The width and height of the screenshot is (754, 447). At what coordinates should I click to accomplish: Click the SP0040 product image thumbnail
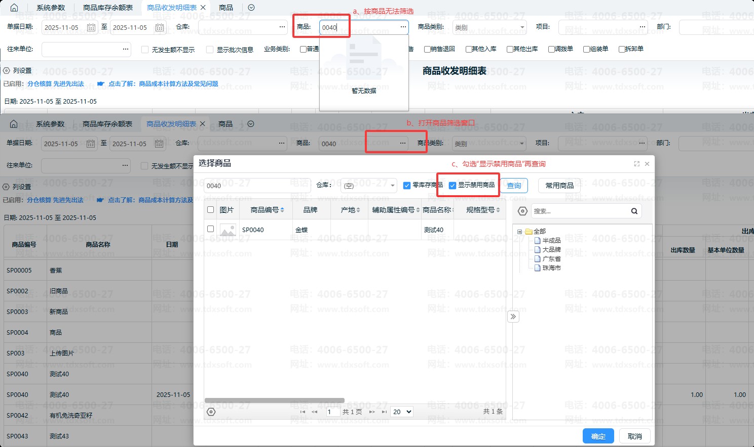pyautogui.click(x=228, y=230)
